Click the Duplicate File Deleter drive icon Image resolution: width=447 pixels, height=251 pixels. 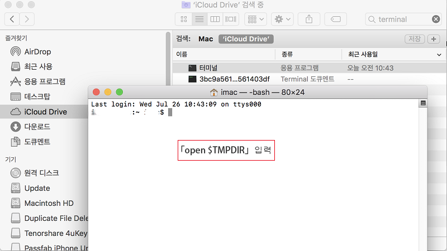[x=16, y=218]
